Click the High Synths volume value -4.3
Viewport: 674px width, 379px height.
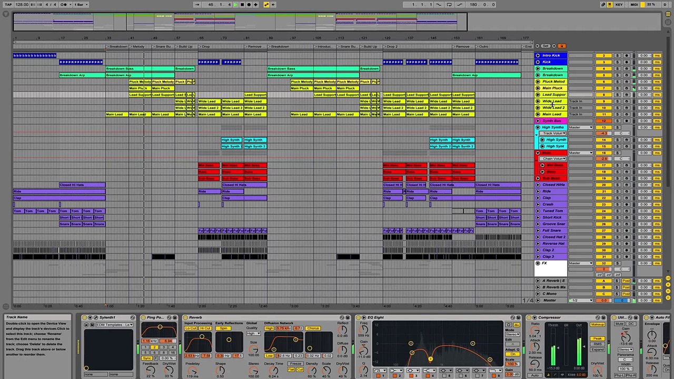pyautogui.click(x=603, y=133)
